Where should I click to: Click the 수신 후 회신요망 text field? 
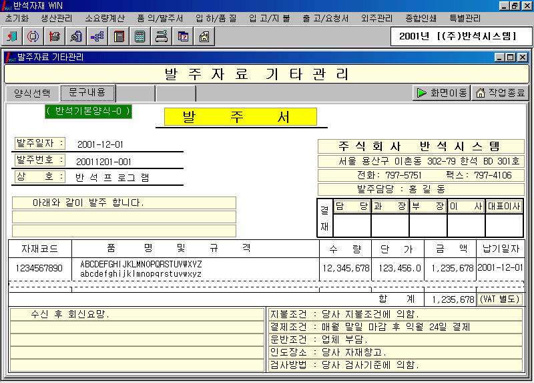(x=138, y=313)
